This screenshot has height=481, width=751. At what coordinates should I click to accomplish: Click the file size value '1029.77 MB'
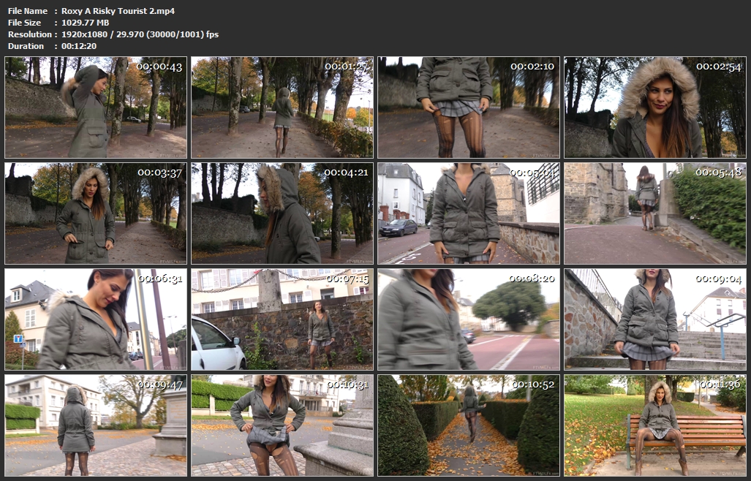tap(86, 23)
